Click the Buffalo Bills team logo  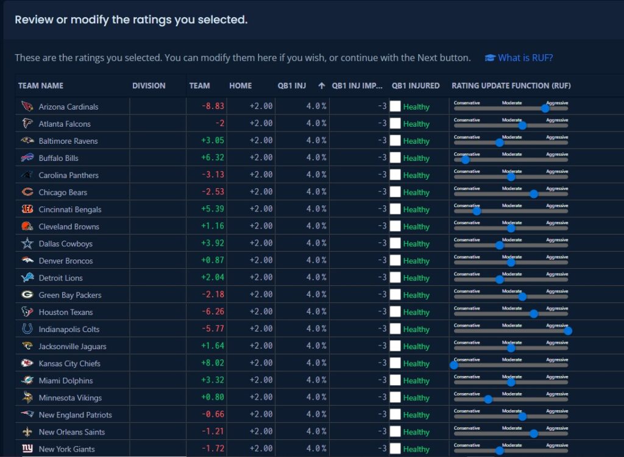coord(27,158)
